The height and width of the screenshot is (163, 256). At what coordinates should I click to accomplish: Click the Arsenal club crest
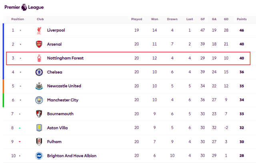pyautogui.click(x=39, y=44)
